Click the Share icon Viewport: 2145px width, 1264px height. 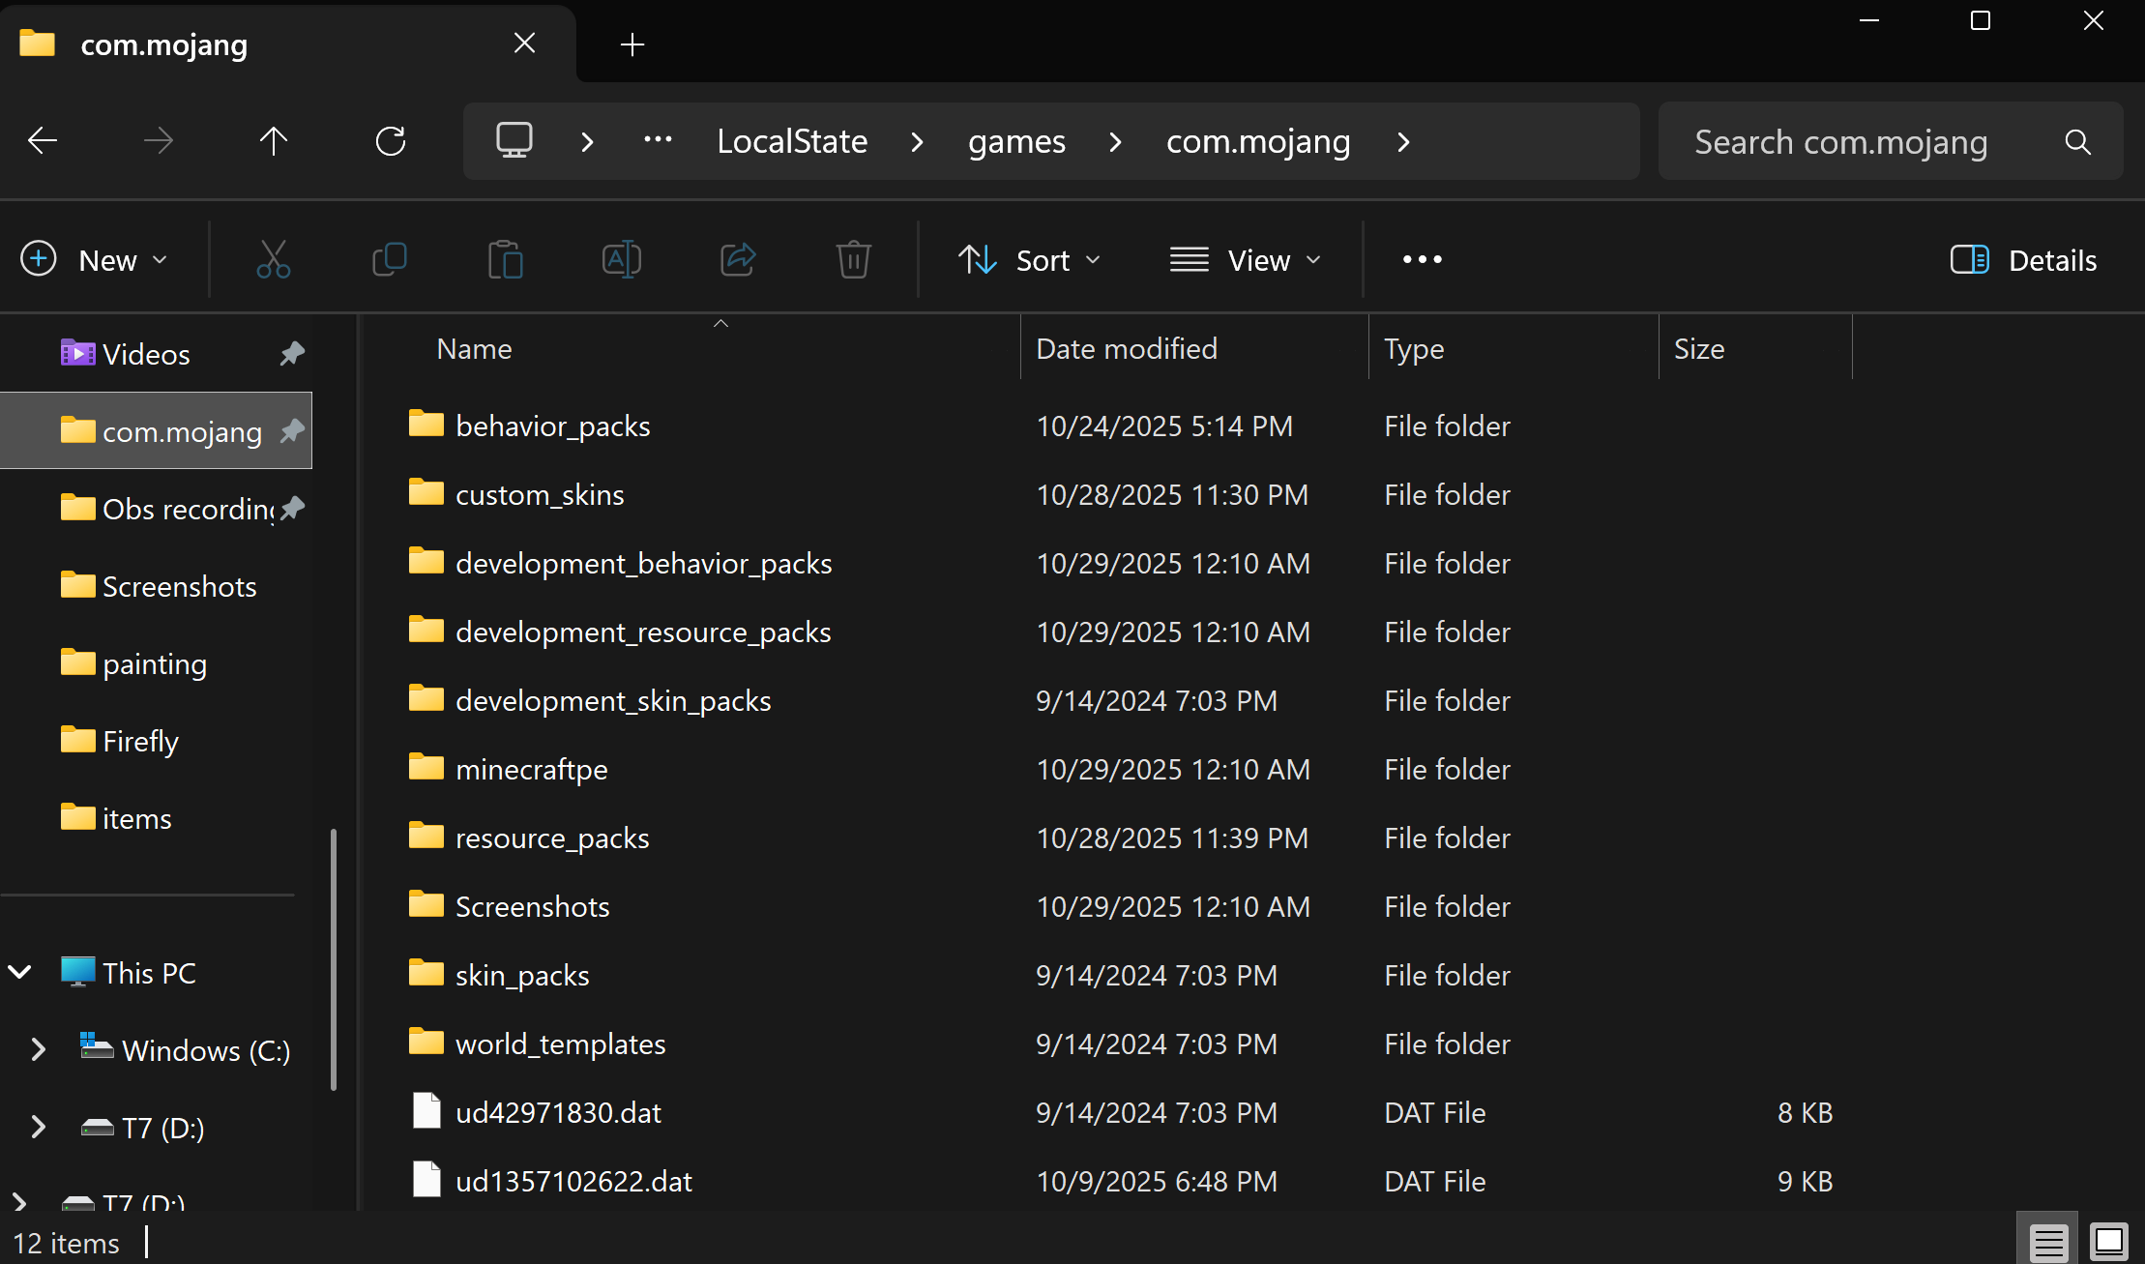pyautogui.click(x=737, y=259)
